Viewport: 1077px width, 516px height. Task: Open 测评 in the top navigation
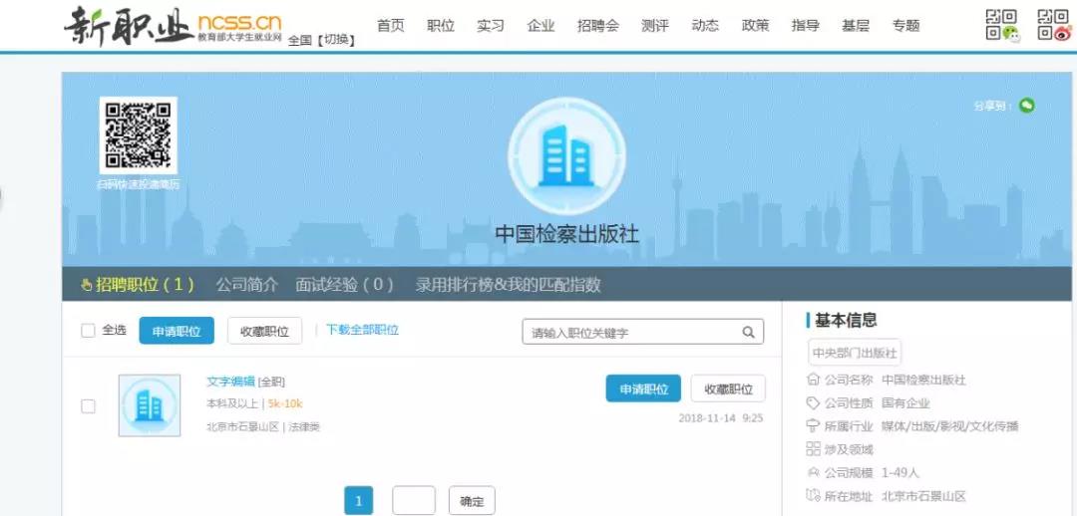point(654,26)
